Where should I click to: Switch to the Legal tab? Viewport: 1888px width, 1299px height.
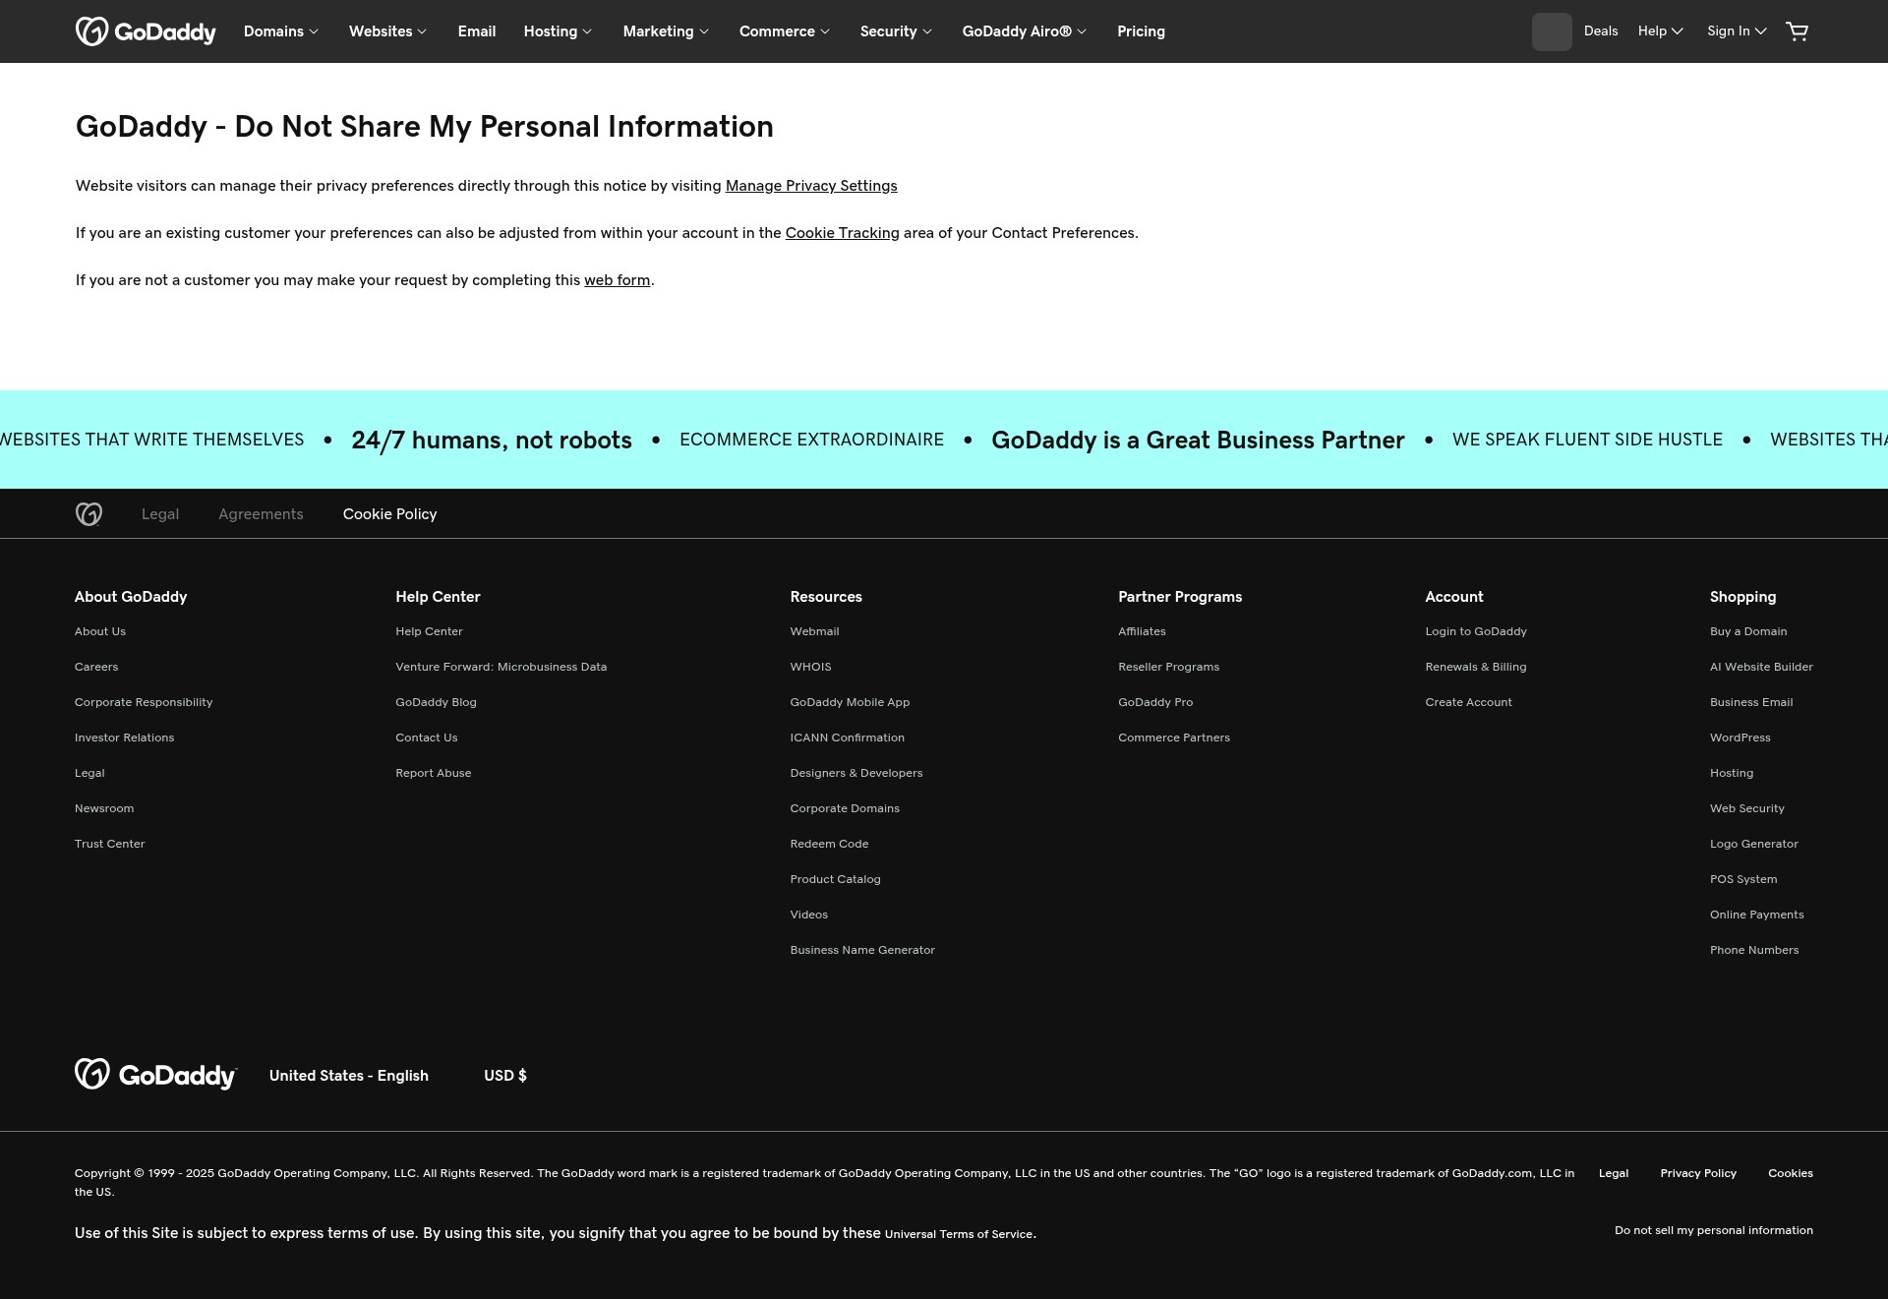click(x=160, y=514)
